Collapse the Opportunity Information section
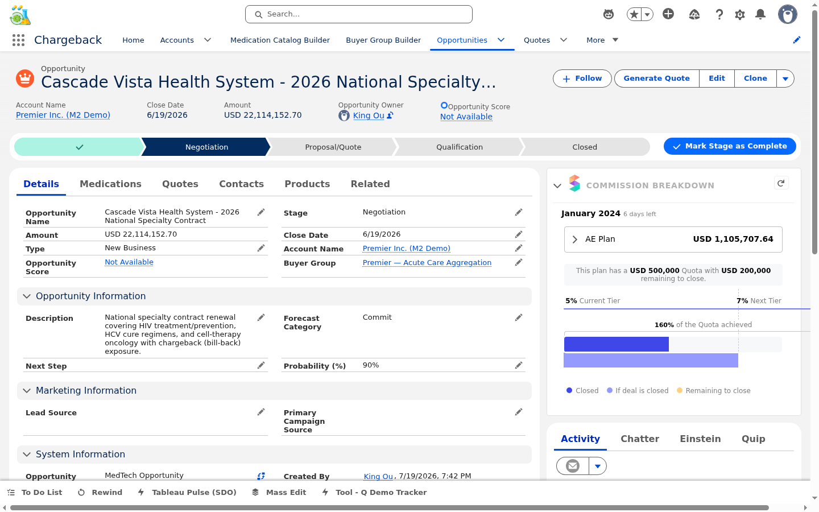The height and width of the screenshot is (512, 819). pyautogui.click(x=27, y=296)
